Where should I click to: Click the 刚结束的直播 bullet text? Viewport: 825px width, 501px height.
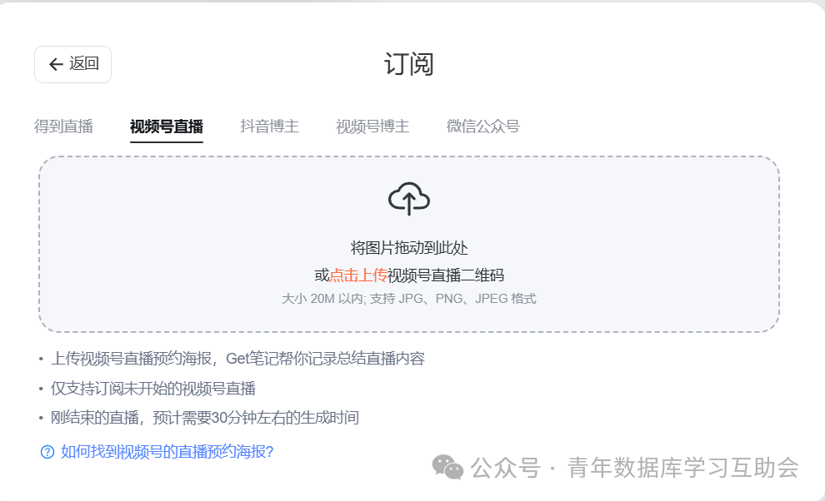[205, 418]
